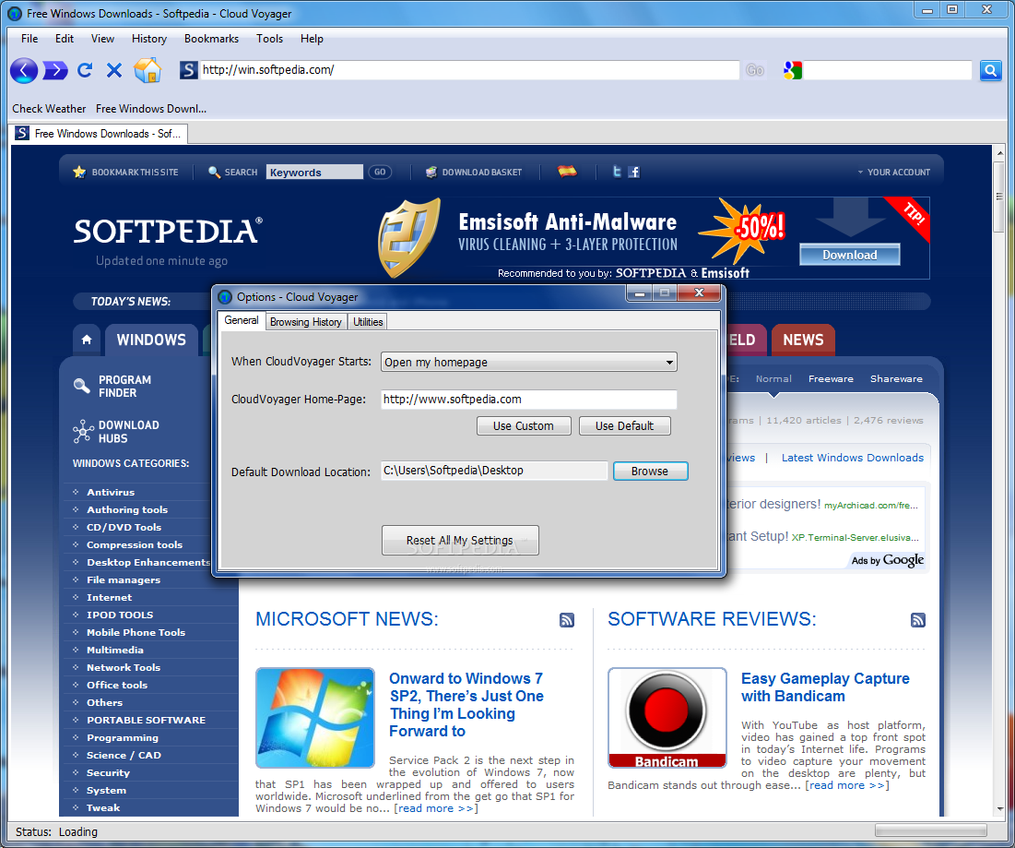Click the blue magnifier search button
The height and width of the screenshot is (848, 1015).
pyautogui.click(x=990, y=70)
